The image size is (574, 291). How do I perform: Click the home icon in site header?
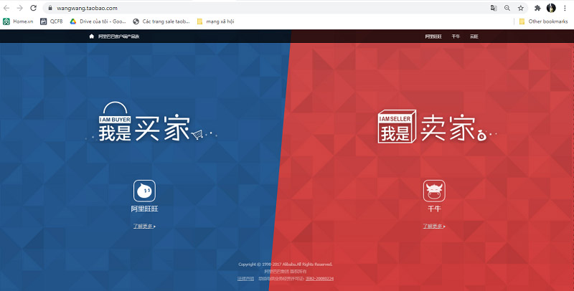[92, 36]
